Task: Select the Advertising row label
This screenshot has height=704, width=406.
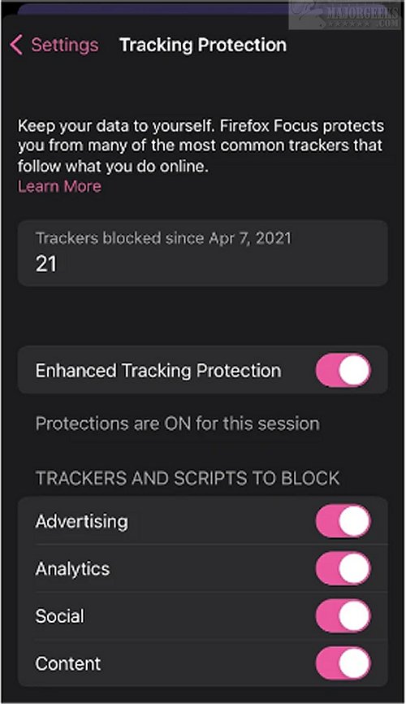Action: (82, 521)
